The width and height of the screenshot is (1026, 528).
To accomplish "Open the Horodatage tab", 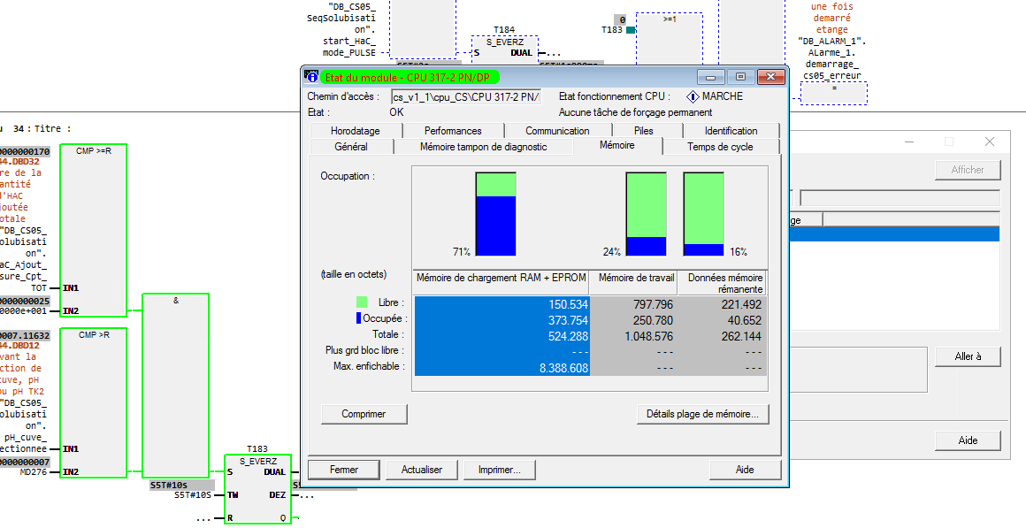I will (355, 131).
